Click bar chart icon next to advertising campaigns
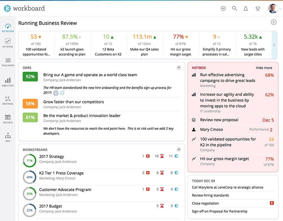Screen dimensions: 283x221 (194, 75)
